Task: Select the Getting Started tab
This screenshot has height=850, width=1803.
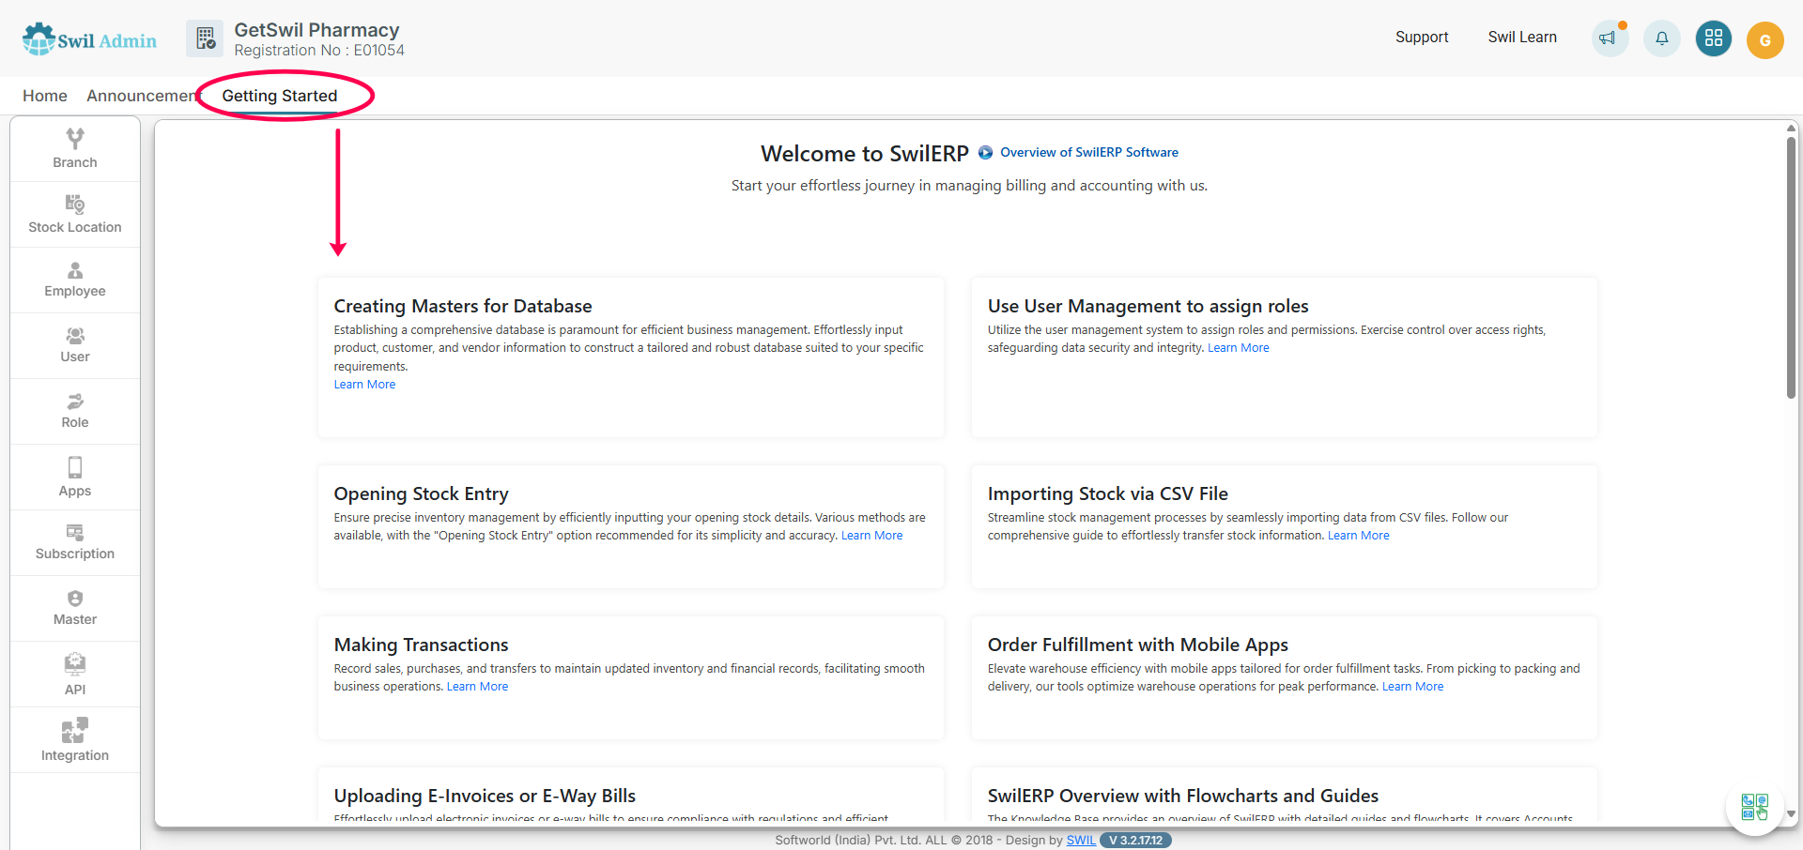Action: click(280, 96)
